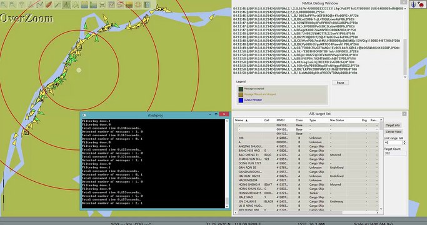Screen dimensions: 427x225
Task: Click the life ring man overboard icon
Action: tap(138, 4)
